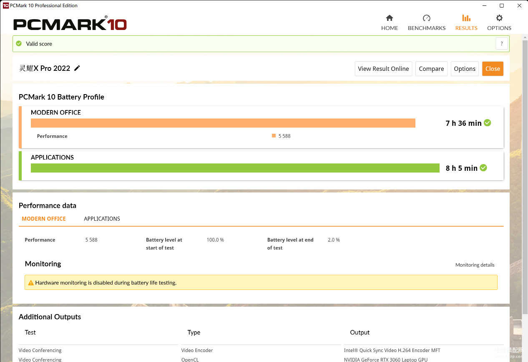
Task: Click the orange Performance legend swatch
Action: pyautogui.click(x=274, y=135)
